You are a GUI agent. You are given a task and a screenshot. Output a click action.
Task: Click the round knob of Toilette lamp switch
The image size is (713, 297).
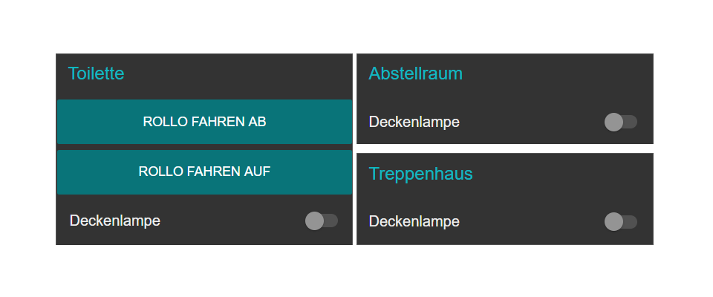click(x=314, y=221)
